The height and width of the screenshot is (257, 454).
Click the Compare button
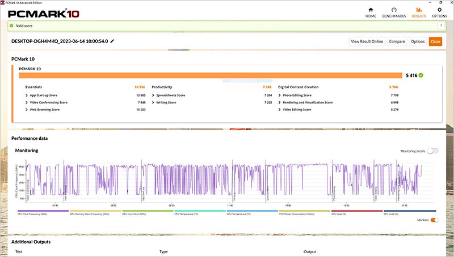(397, 41)
